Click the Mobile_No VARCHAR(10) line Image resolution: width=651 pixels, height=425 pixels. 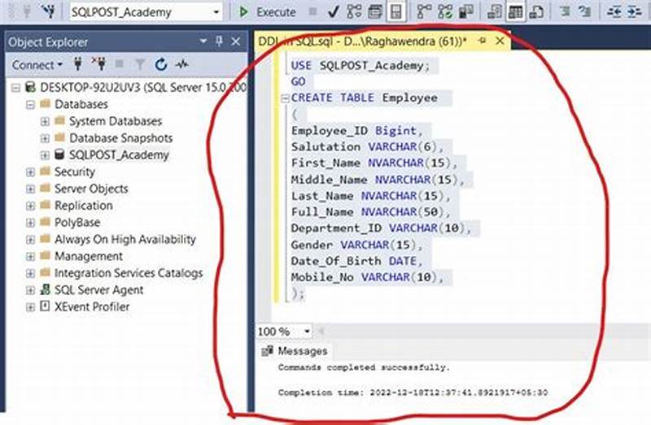point(368,277)
